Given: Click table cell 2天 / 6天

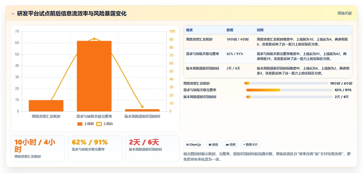Looking at the screenshot, I should pos(233,68).
